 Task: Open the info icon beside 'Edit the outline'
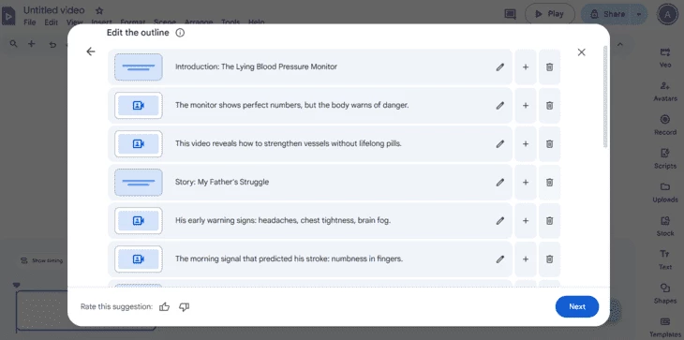click(x=180, y=33)
